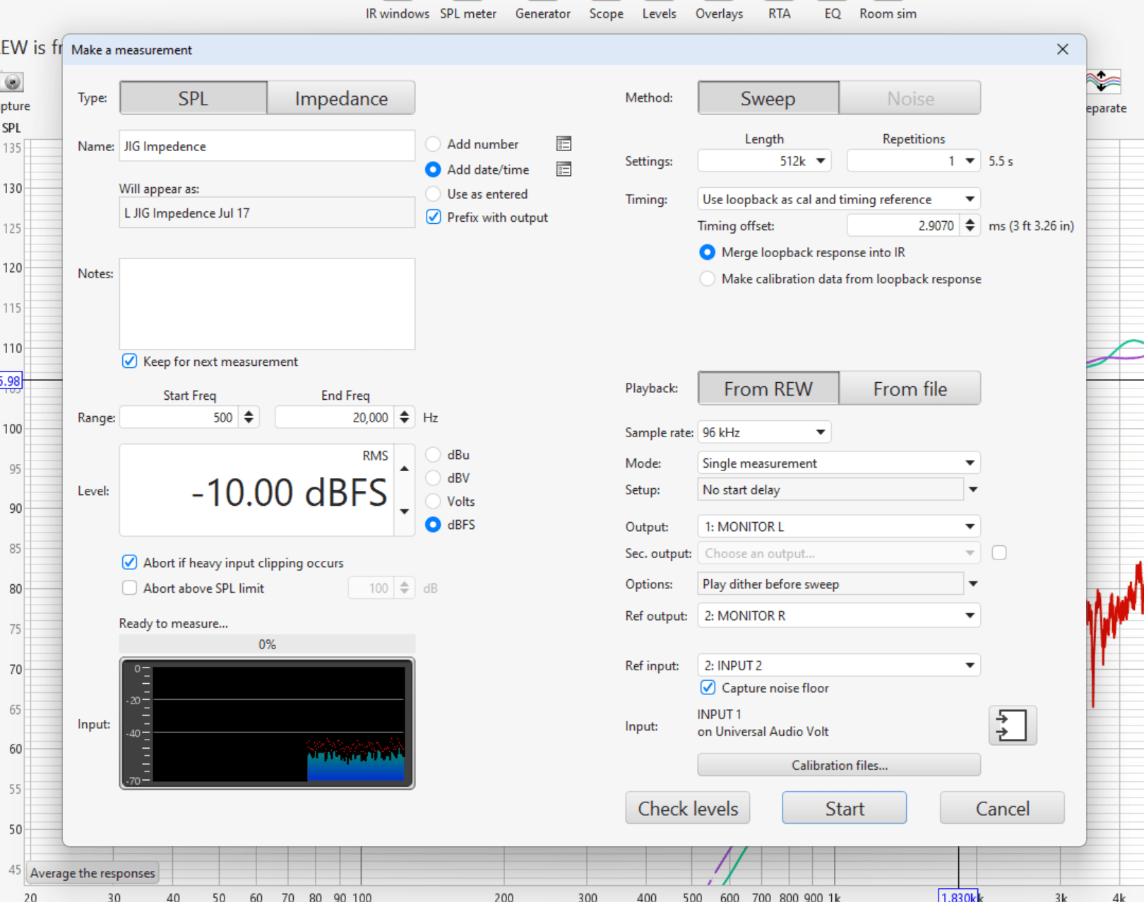Image resolution: width=1144 pixels, height=902 pixels.
Task: Open the Add number settings icon
Action: [x=564, y=144]
